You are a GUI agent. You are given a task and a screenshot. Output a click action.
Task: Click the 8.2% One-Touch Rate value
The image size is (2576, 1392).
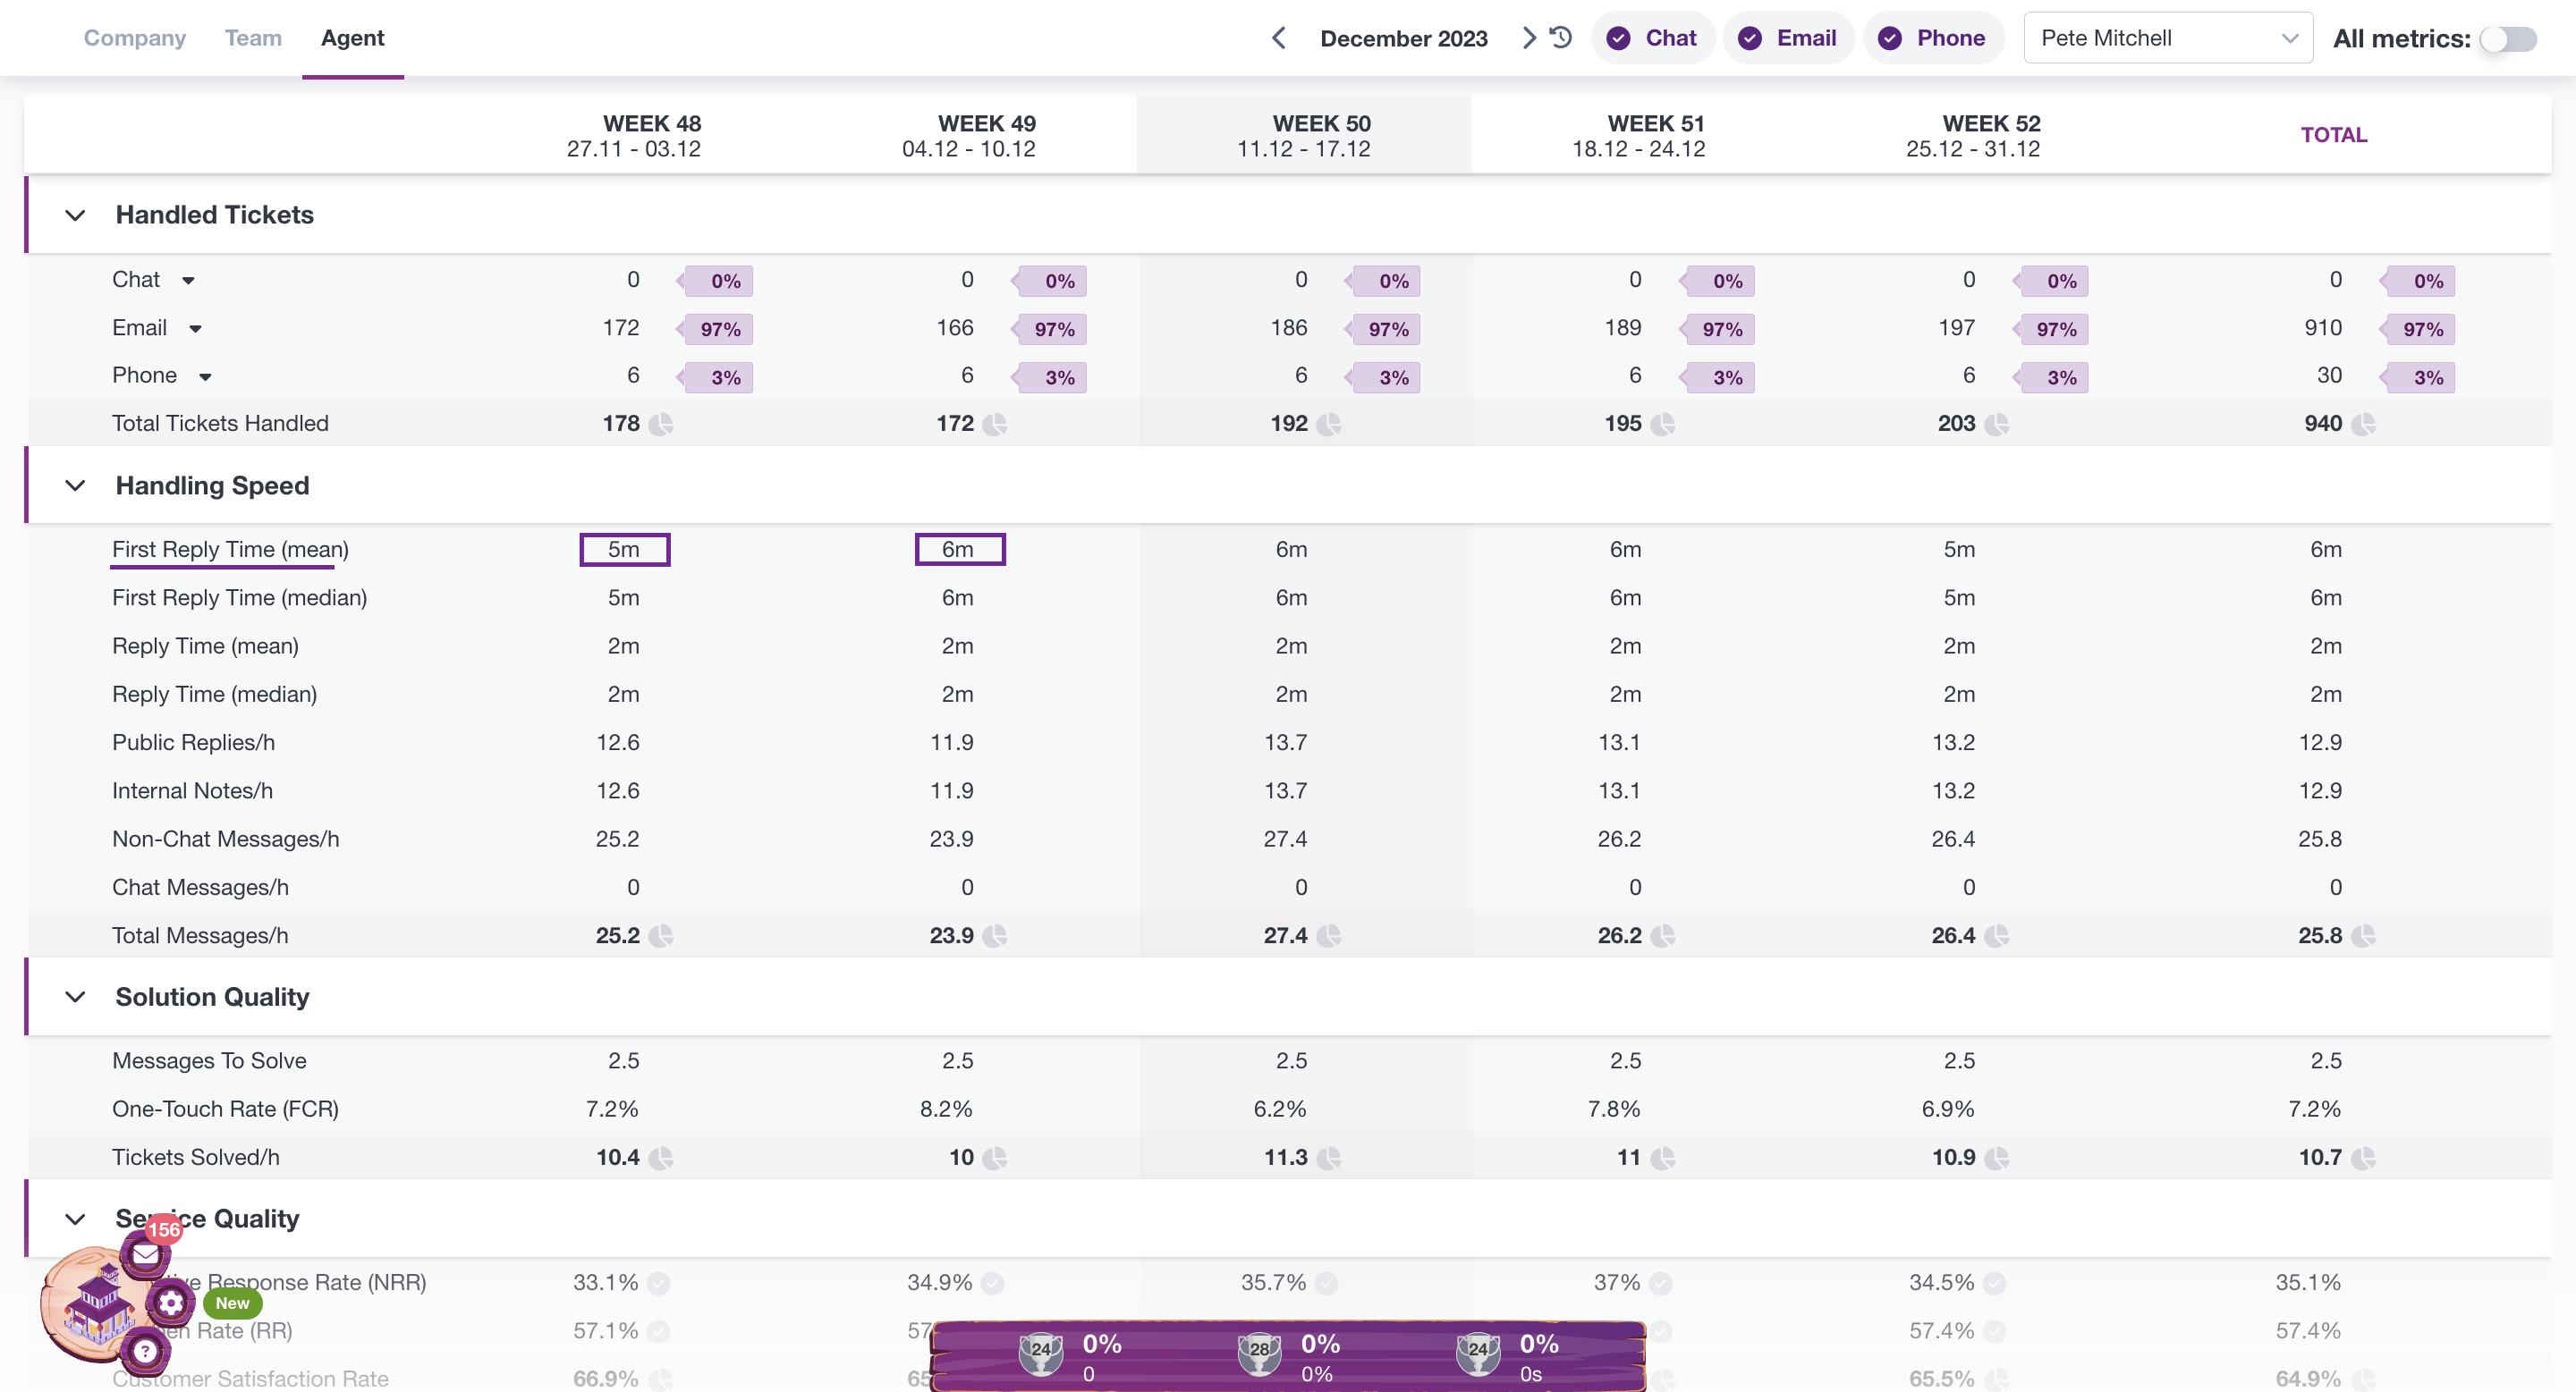[x=946, y=1109]
